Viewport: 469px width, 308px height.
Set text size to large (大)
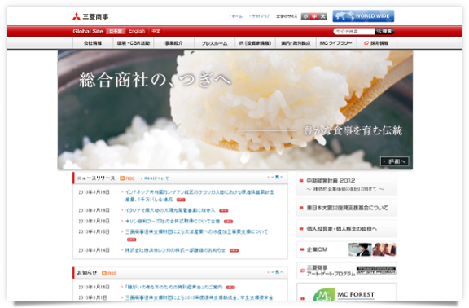pyautogui.click(x=322, y=17)
